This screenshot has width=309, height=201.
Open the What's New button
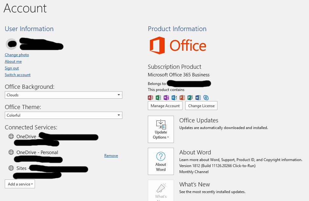pyautogui.click(x=161, y=191)
